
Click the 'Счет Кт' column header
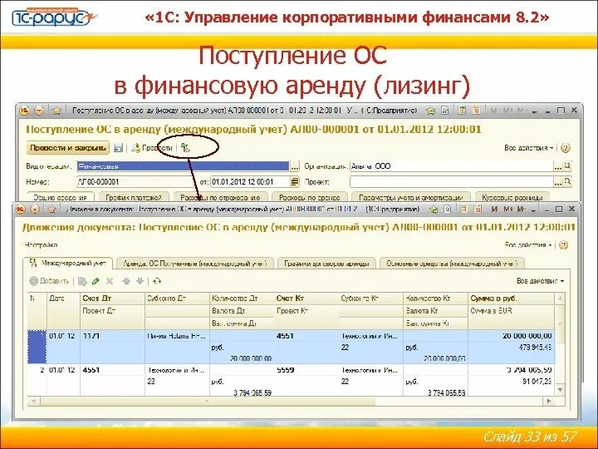tap(306, 299)
